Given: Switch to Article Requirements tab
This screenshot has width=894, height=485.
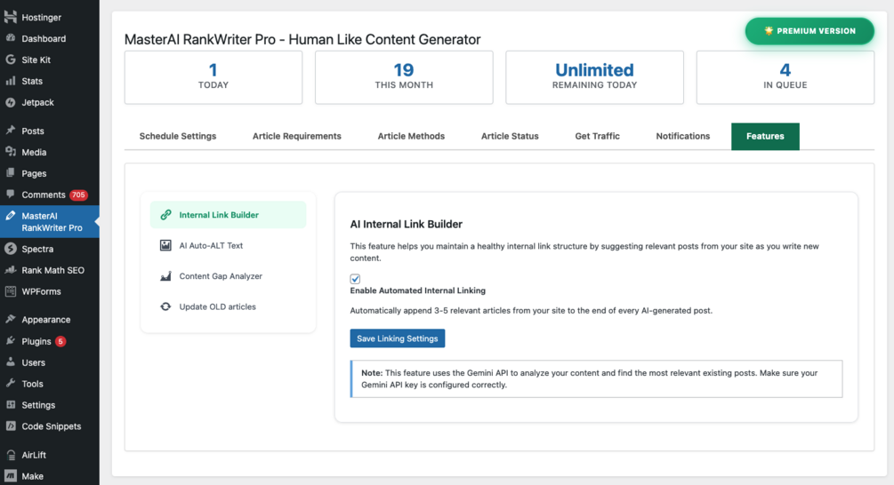Looking at the screenshot, I should [297, 136].
